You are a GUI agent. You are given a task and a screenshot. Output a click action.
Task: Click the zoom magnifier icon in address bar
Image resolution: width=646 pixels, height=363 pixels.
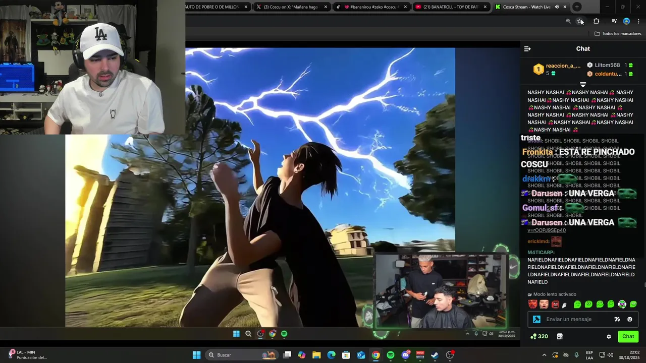pyautogui.click(x=568, y=21)
